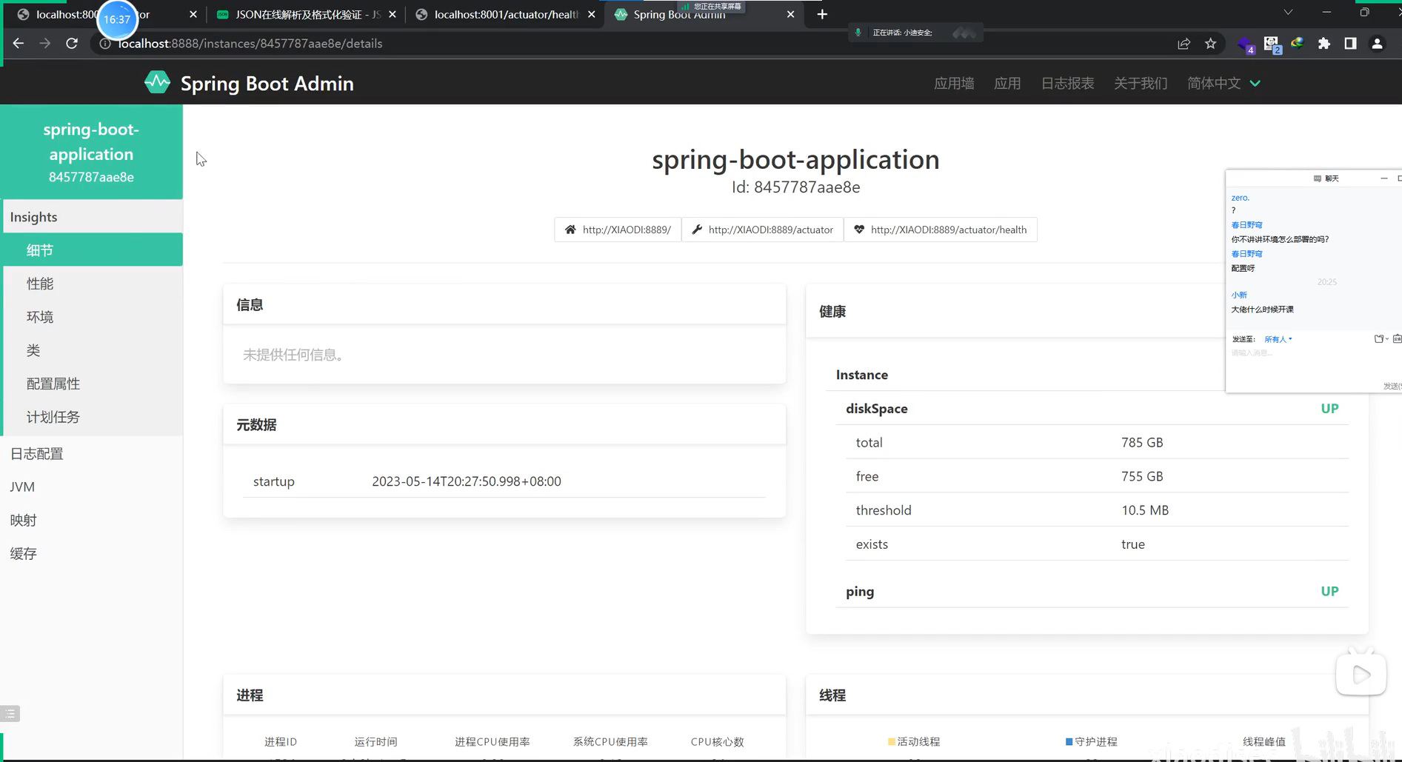Open 所有人 recipient dropdown in chat window
This screenshot has width=1402, height=762.
1278,339
